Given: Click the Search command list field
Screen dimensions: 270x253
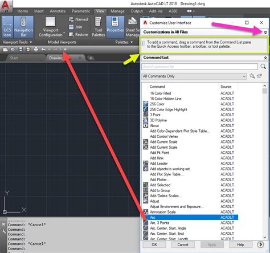Looking at the screenshot, I should click(x=199, y=67).
